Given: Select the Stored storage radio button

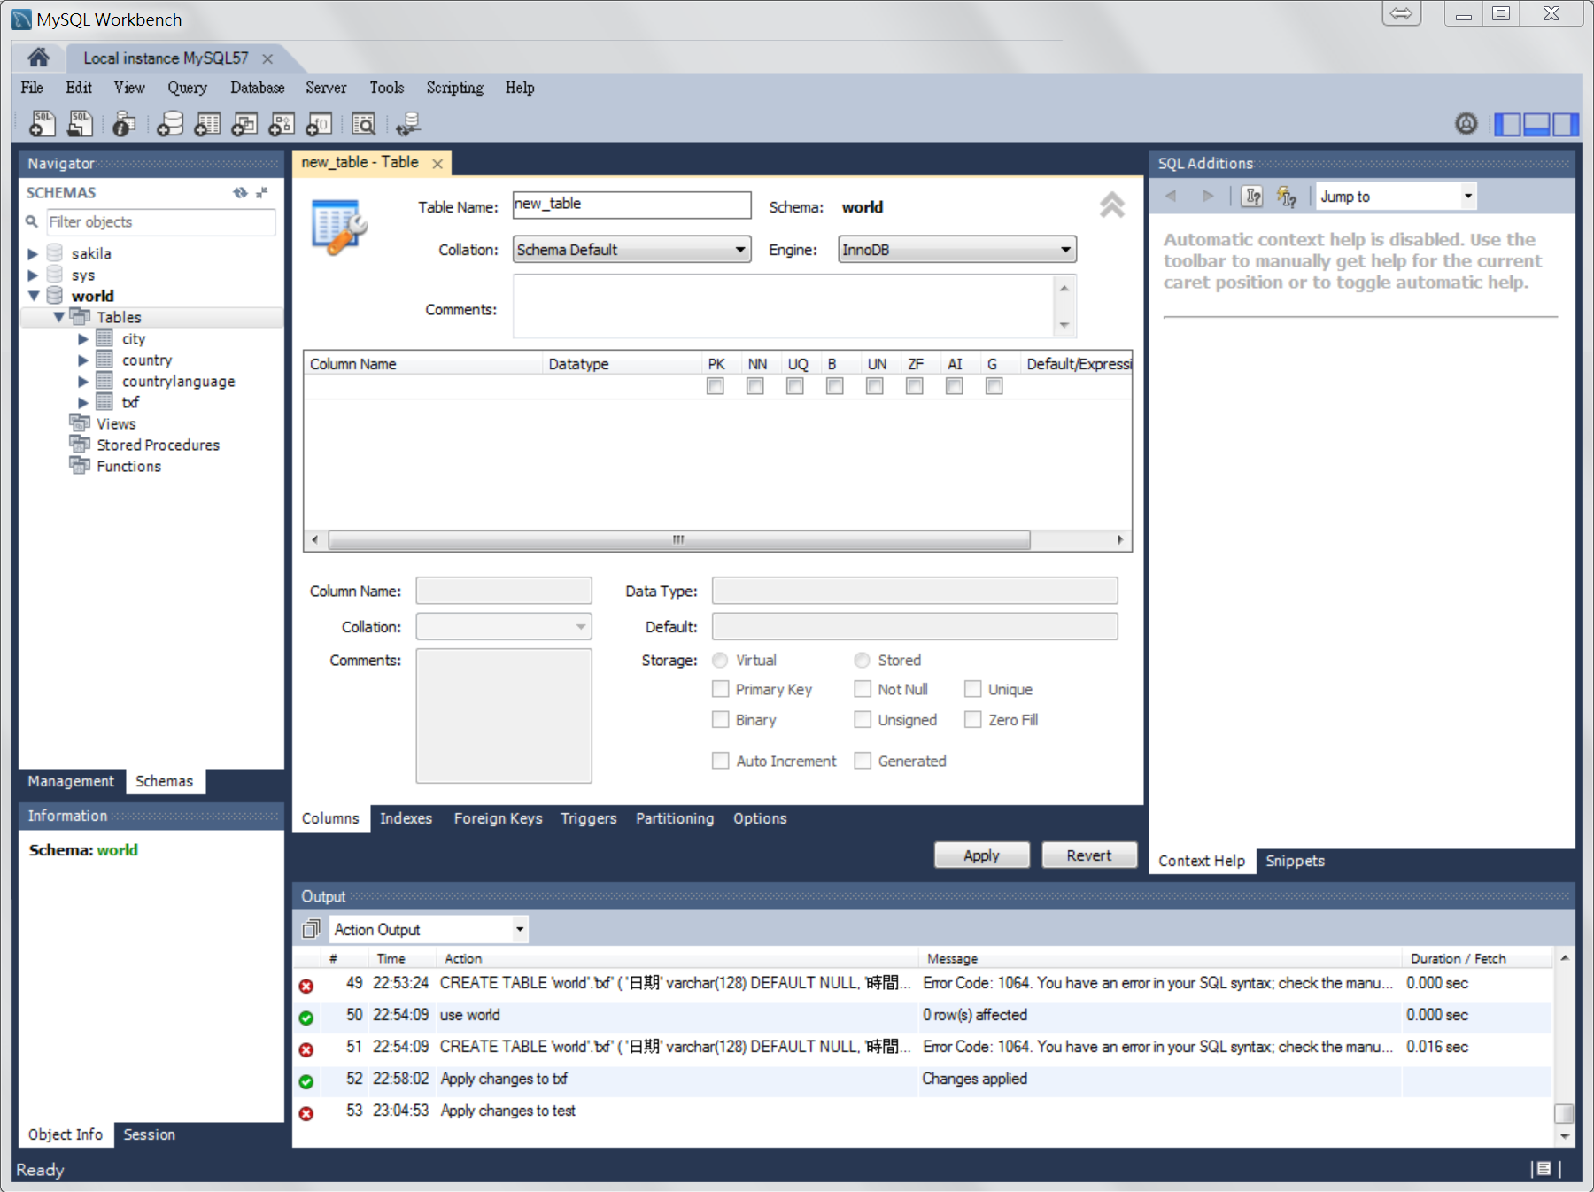Looking at the screenshot, I should (x=863, y=661).
